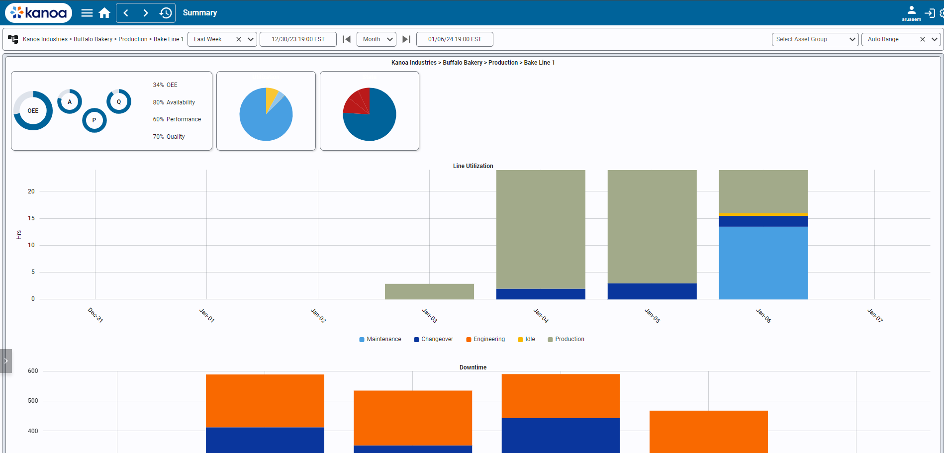Click the end date field 01/06/24
This screenshot has width=944, height=453.
(x=455, y=39)
